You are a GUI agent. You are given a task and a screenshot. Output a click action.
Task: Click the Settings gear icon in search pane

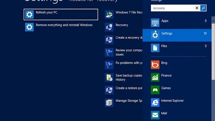(x=155, y=35)
